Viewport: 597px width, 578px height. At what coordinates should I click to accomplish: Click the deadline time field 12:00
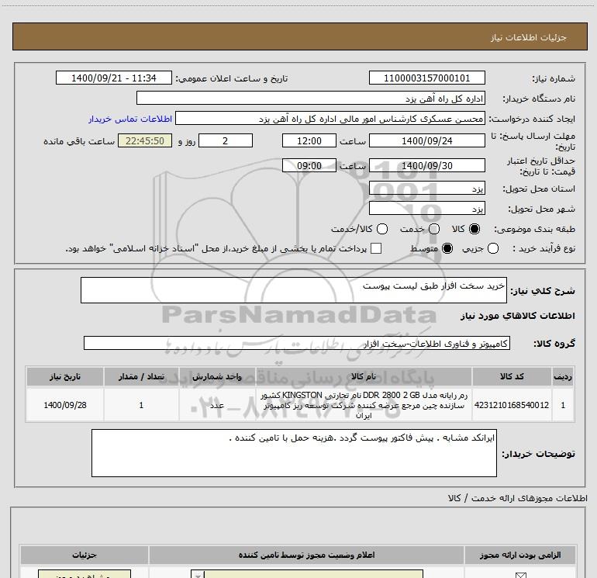click(309, 140)
